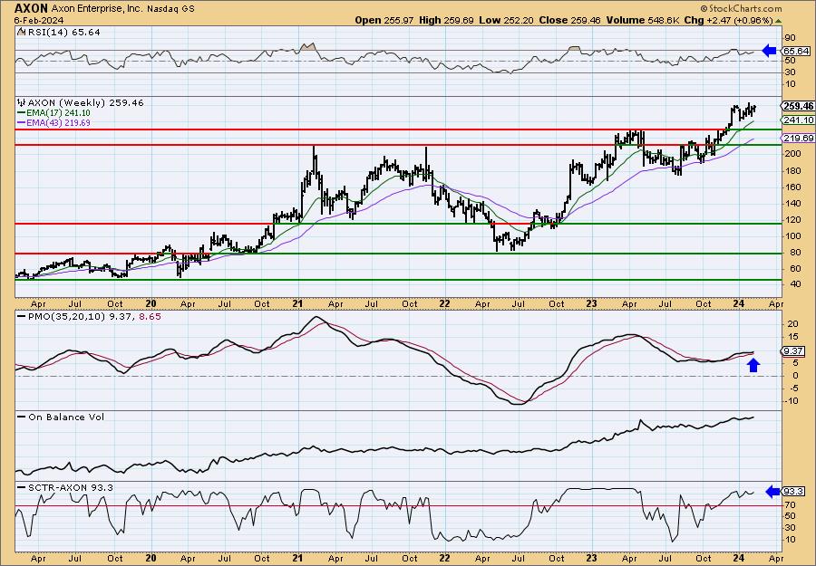This screenshot has width=816, height=566.
Task: Click the 70 SCTR axis label
Action: 791,504
